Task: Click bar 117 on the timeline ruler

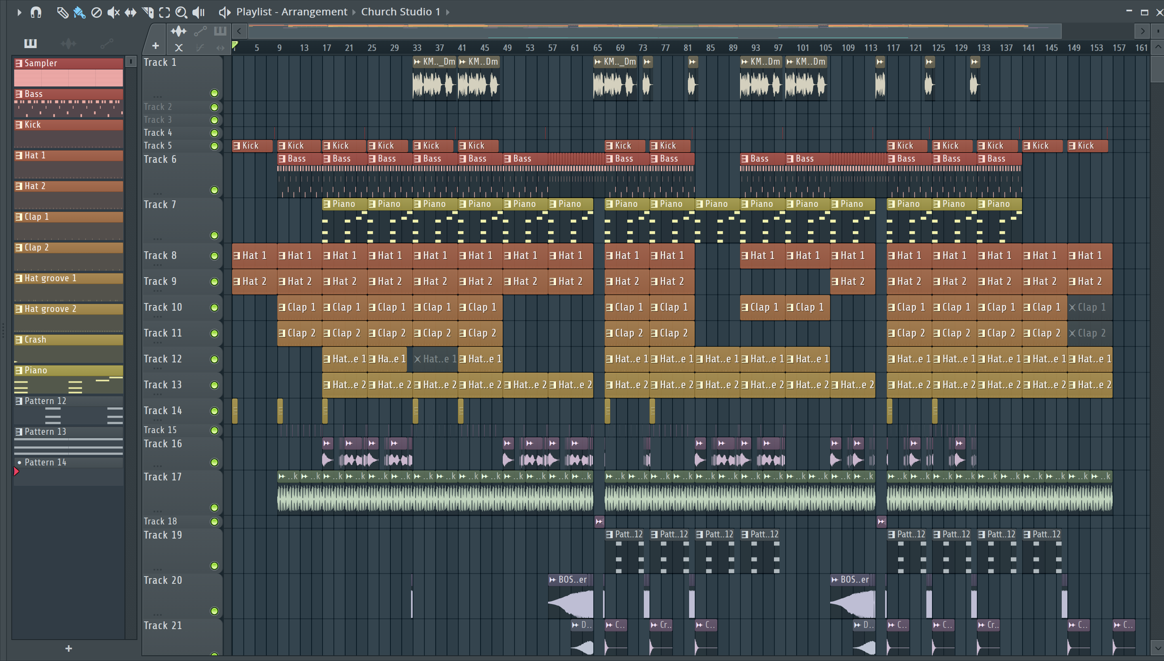Action: (893, 48)
